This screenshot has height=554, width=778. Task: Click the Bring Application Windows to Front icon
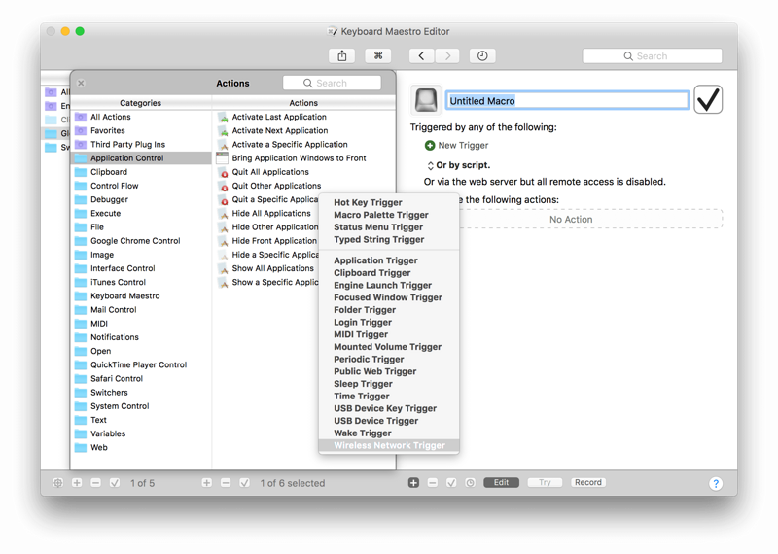(x=223, y=158)
